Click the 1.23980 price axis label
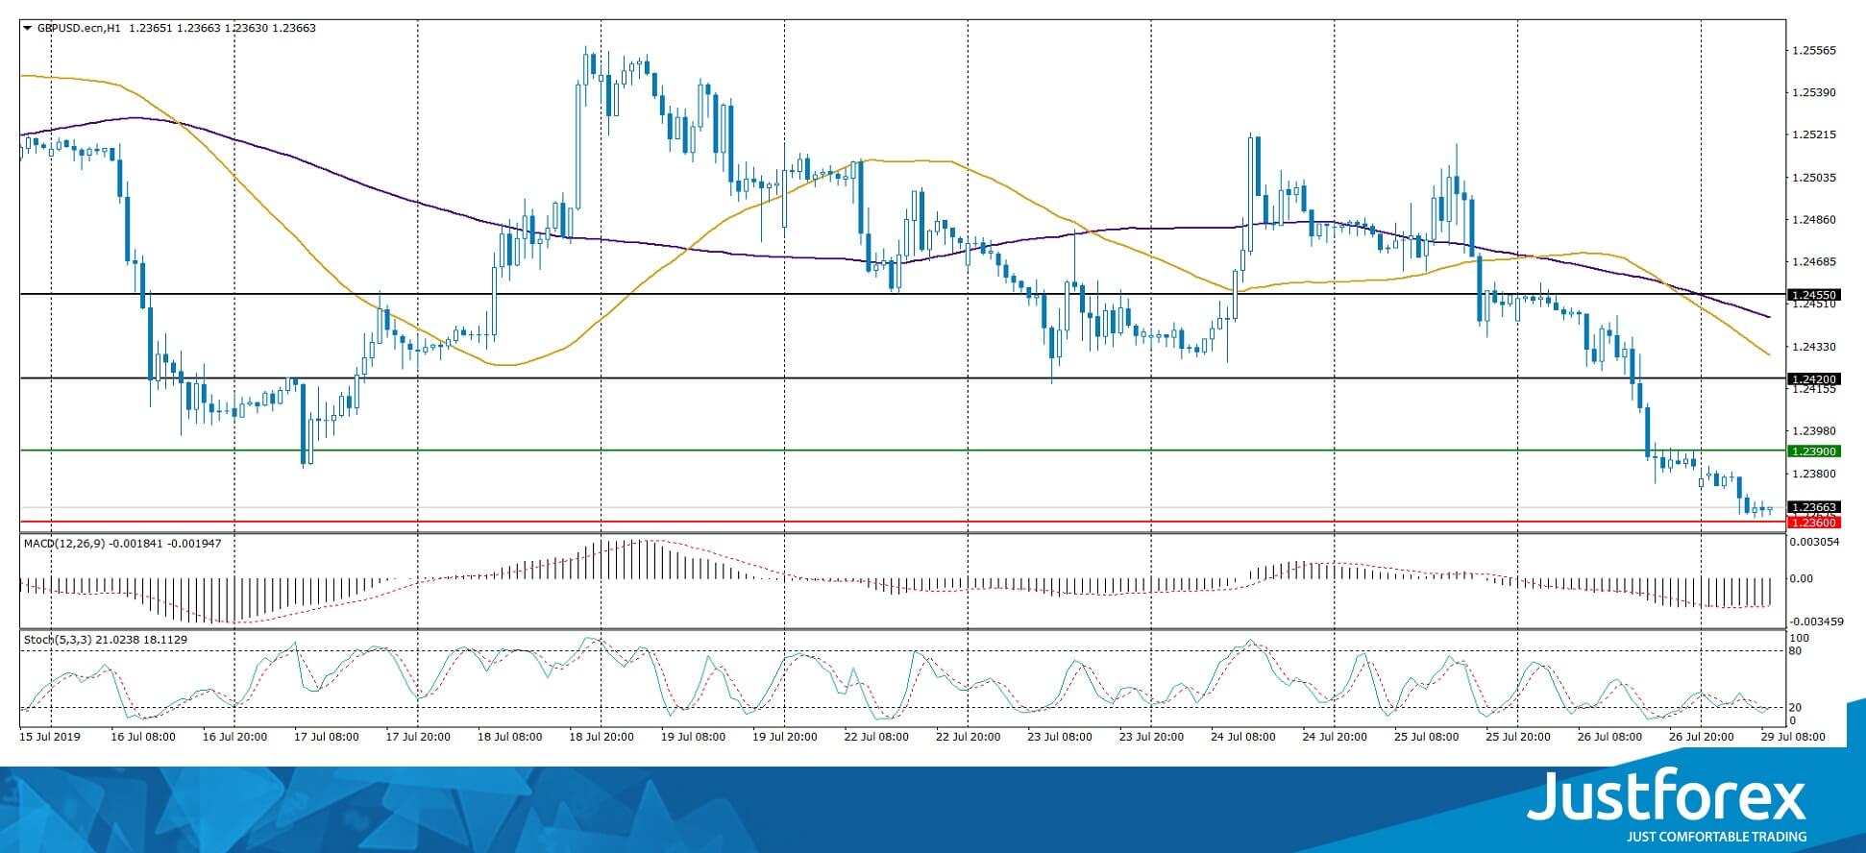Viewport: 1866px width, 853px height. [x=1814, y=431]
